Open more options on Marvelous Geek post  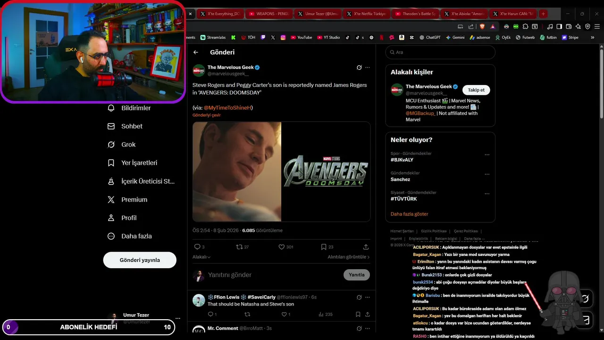click(x=368, y=68)
